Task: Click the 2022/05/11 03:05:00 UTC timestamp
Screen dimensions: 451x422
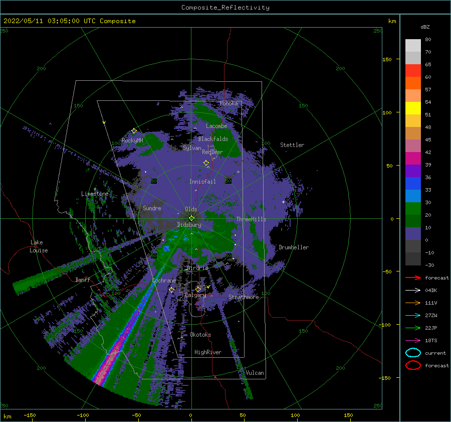Action: point(69,21)
